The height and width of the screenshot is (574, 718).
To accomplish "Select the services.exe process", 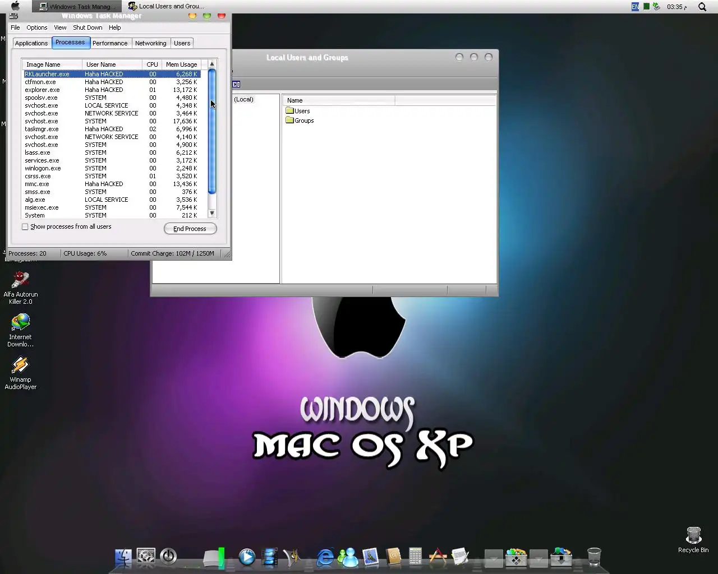I will [x=112, y=160].
